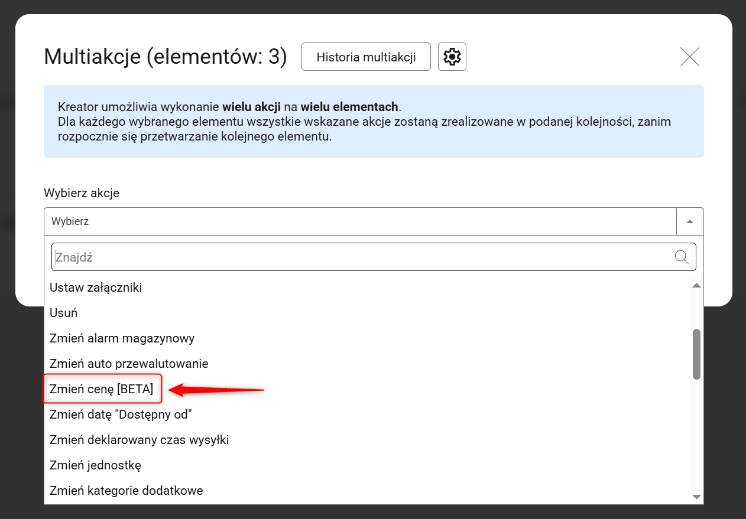Click the action list scrollbar thumb
This screenshot has width=746, height=519.
pyautogui.click(x=696, y=354)
